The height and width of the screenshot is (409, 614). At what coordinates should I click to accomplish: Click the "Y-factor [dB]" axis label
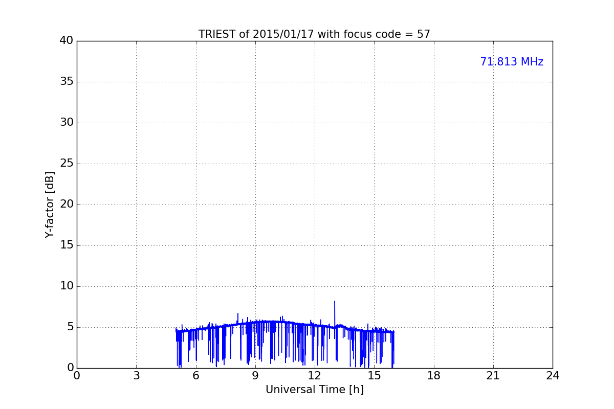pos(50,204)
